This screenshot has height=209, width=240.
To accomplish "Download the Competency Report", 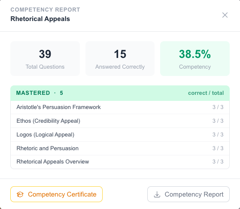I will pos(188,194).
